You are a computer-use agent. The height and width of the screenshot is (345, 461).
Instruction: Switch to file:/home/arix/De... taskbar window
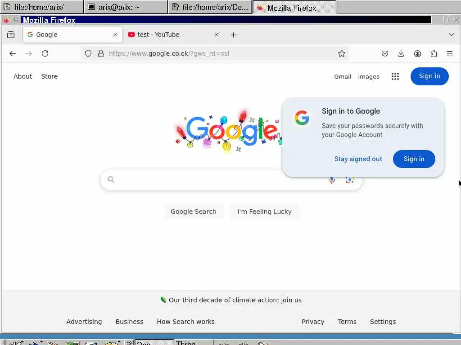point(210,7)
